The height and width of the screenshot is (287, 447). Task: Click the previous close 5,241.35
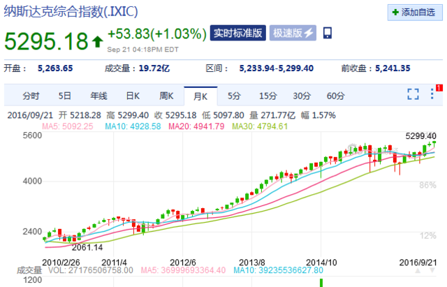point(393,68)
